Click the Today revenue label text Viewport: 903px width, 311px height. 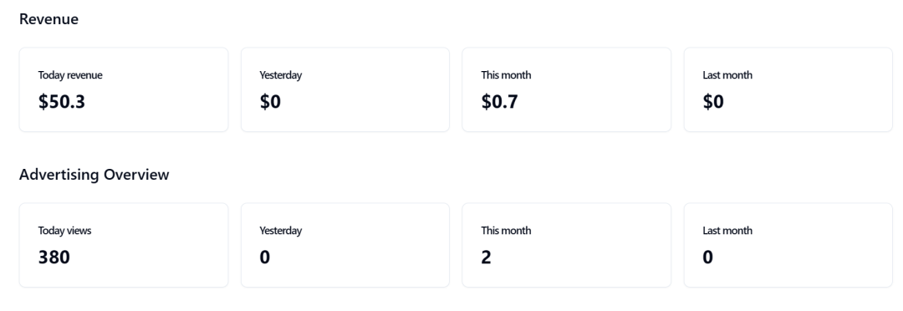pyautogui.click(x=70, y=75)
